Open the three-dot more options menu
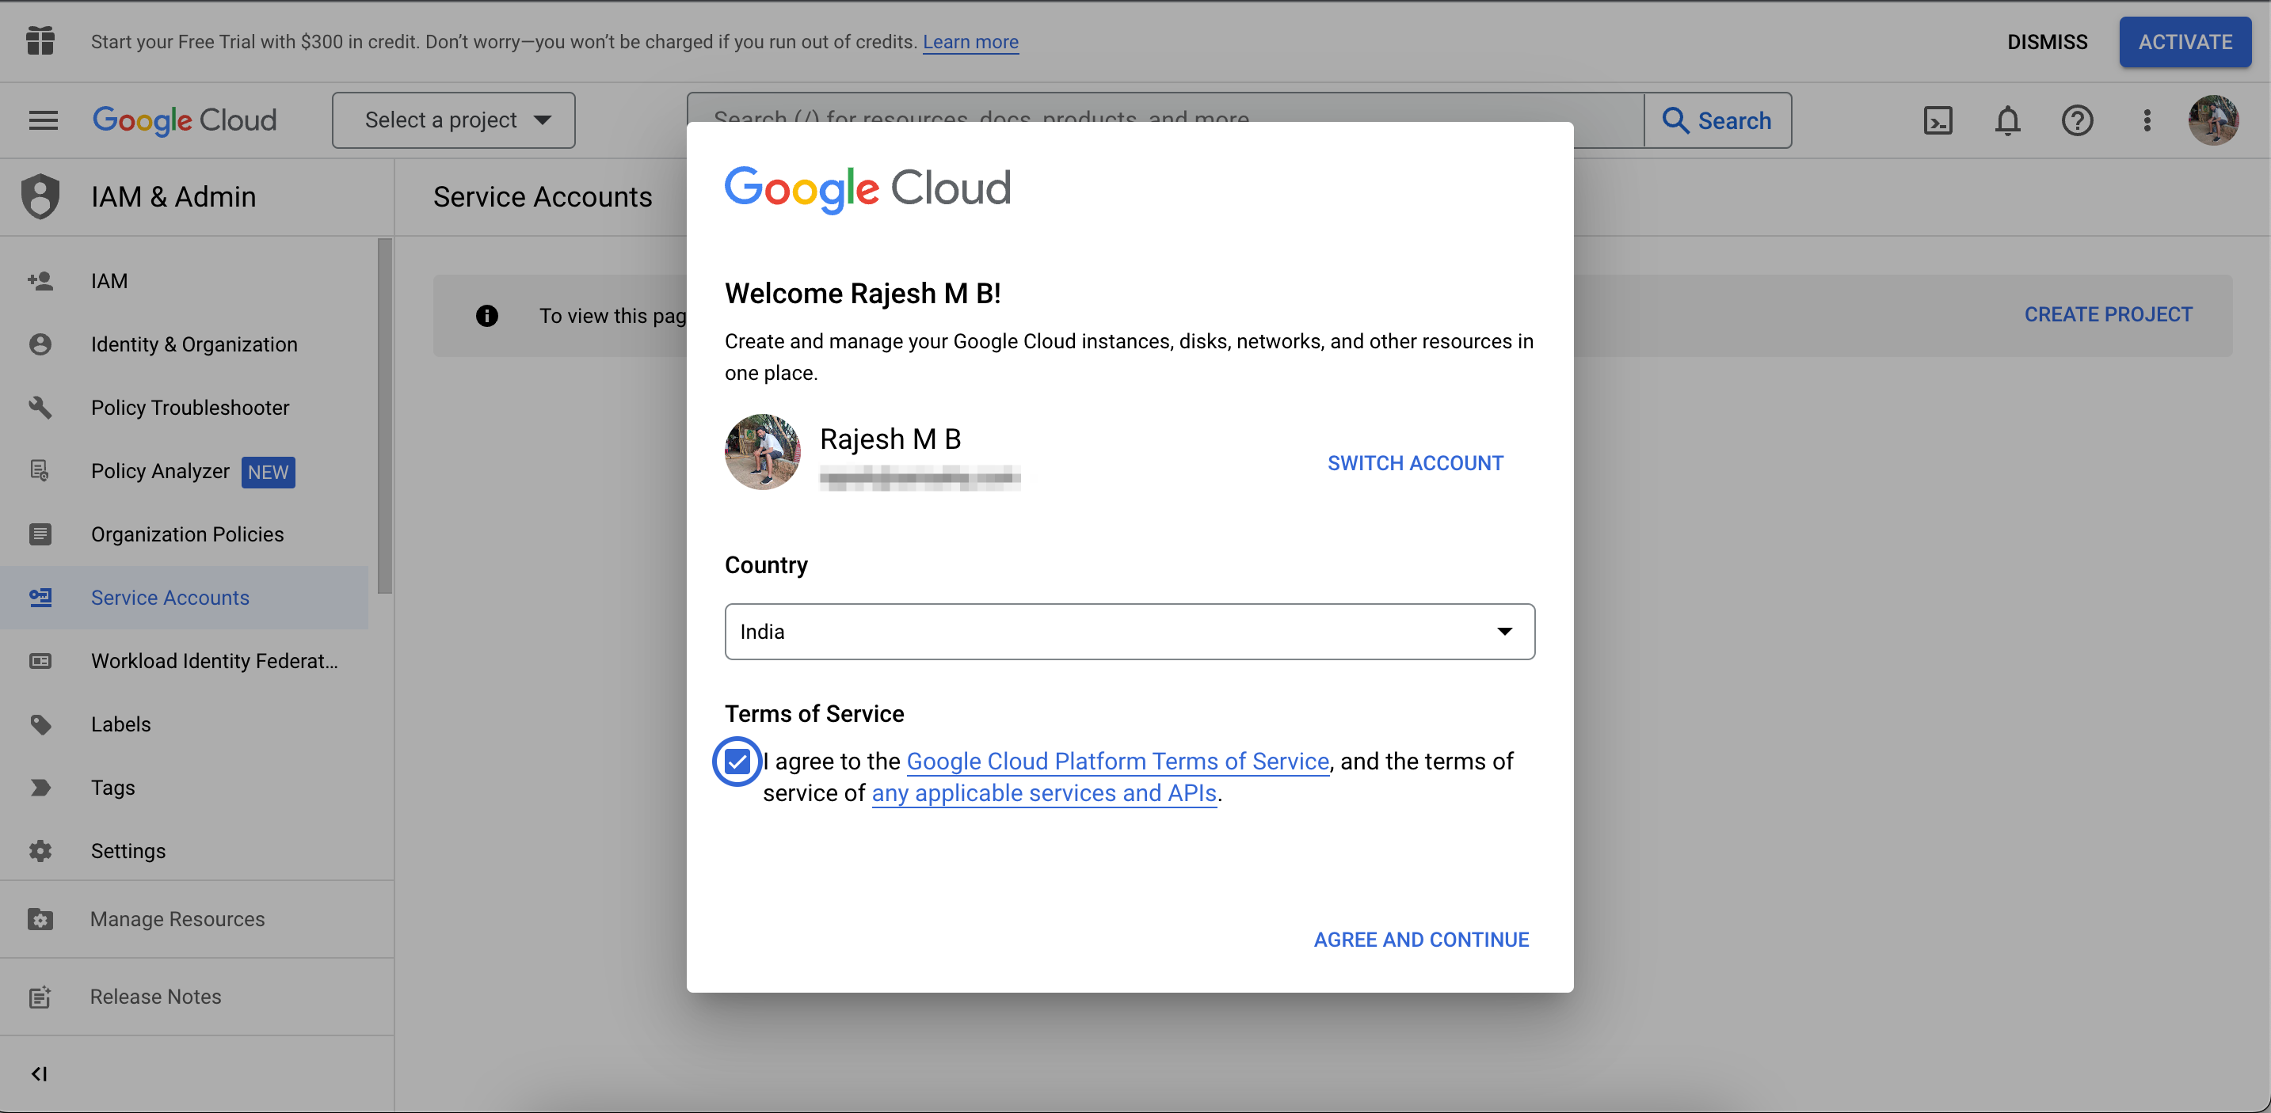Image resolution: width=2271 pixels, height=1113 pixels. [x=2147, y=121]
